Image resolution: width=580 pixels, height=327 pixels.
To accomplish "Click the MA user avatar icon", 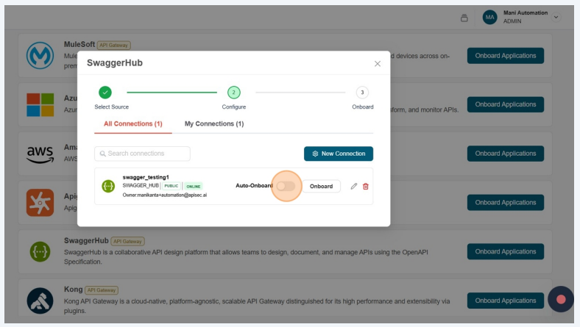I will point(489,17).
